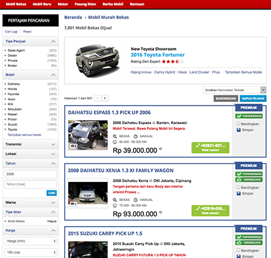Open the Harga (min) dropdown
Viewport: 271px width, 258px height.
[31, 241]
